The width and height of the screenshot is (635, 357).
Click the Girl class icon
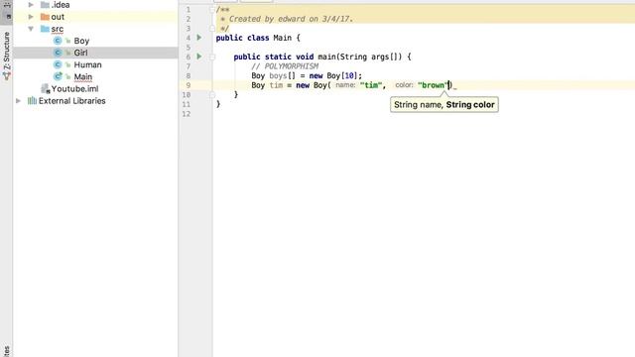click(58, 53)
